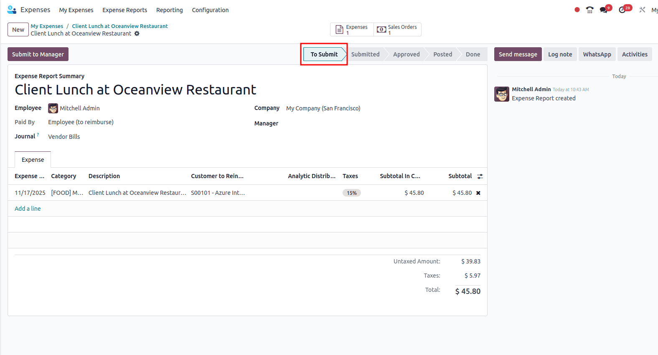This screenshot has height=355, width=658.
Task: Open Reporting menu
Action: (170, 10)
